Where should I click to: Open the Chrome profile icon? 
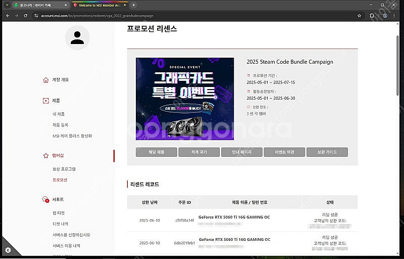385,16
